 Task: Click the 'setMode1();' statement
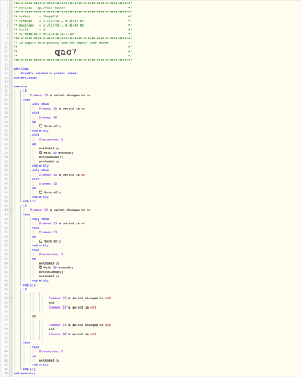[x=49, y=161]
